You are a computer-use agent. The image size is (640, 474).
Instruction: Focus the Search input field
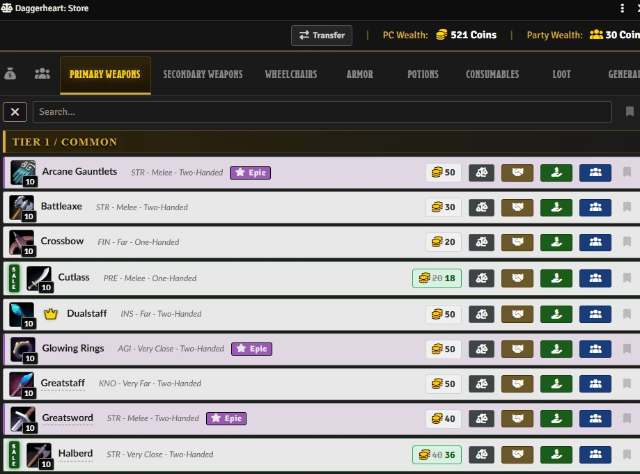322,112
